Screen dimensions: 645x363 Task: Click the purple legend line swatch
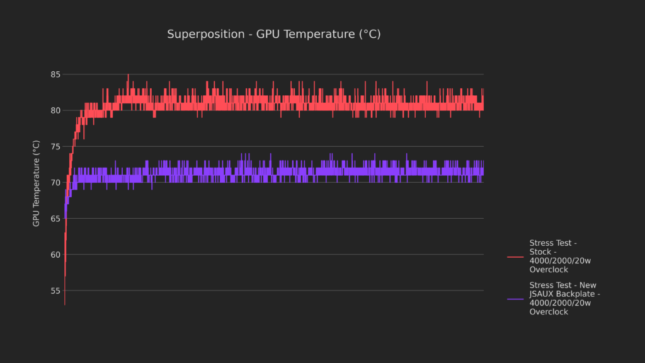click(x=515, y=299)
